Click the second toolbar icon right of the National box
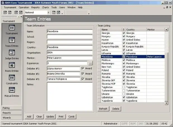 point(59,13)
